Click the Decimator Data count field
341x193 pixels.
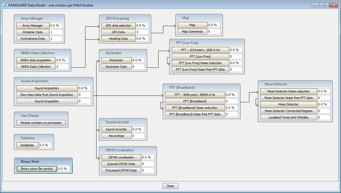pos(138,67)
